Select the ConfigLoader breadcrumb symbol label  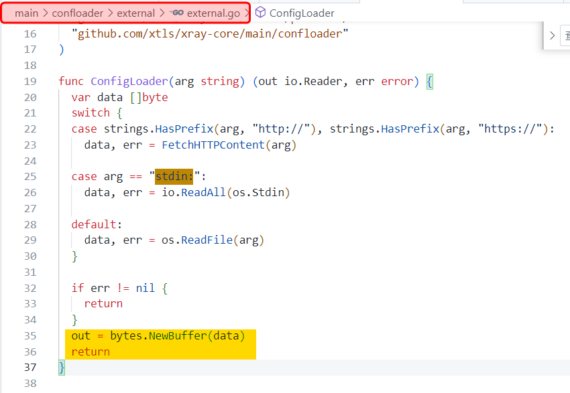pyautogui.click(x=302, y=13)
